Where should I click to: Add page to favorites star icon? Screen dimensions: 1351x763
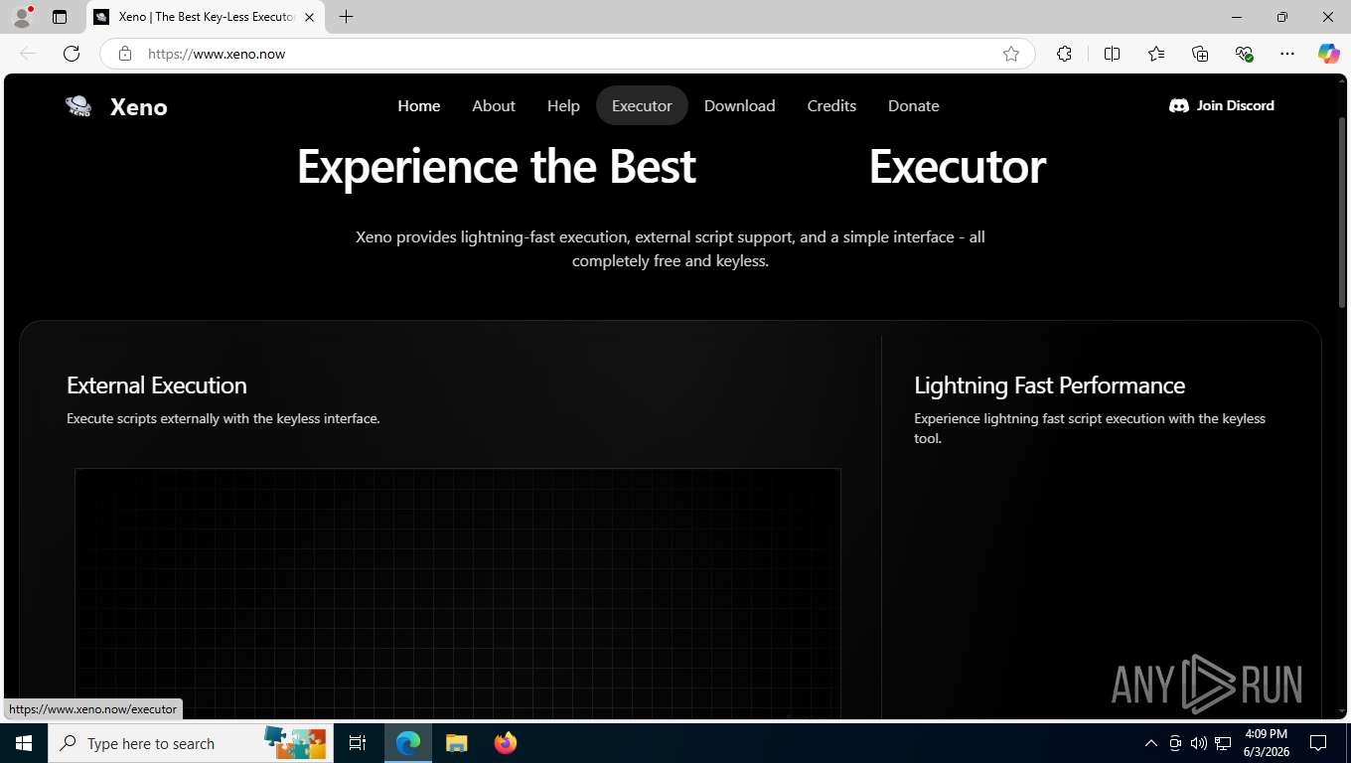click(1011, 54)
